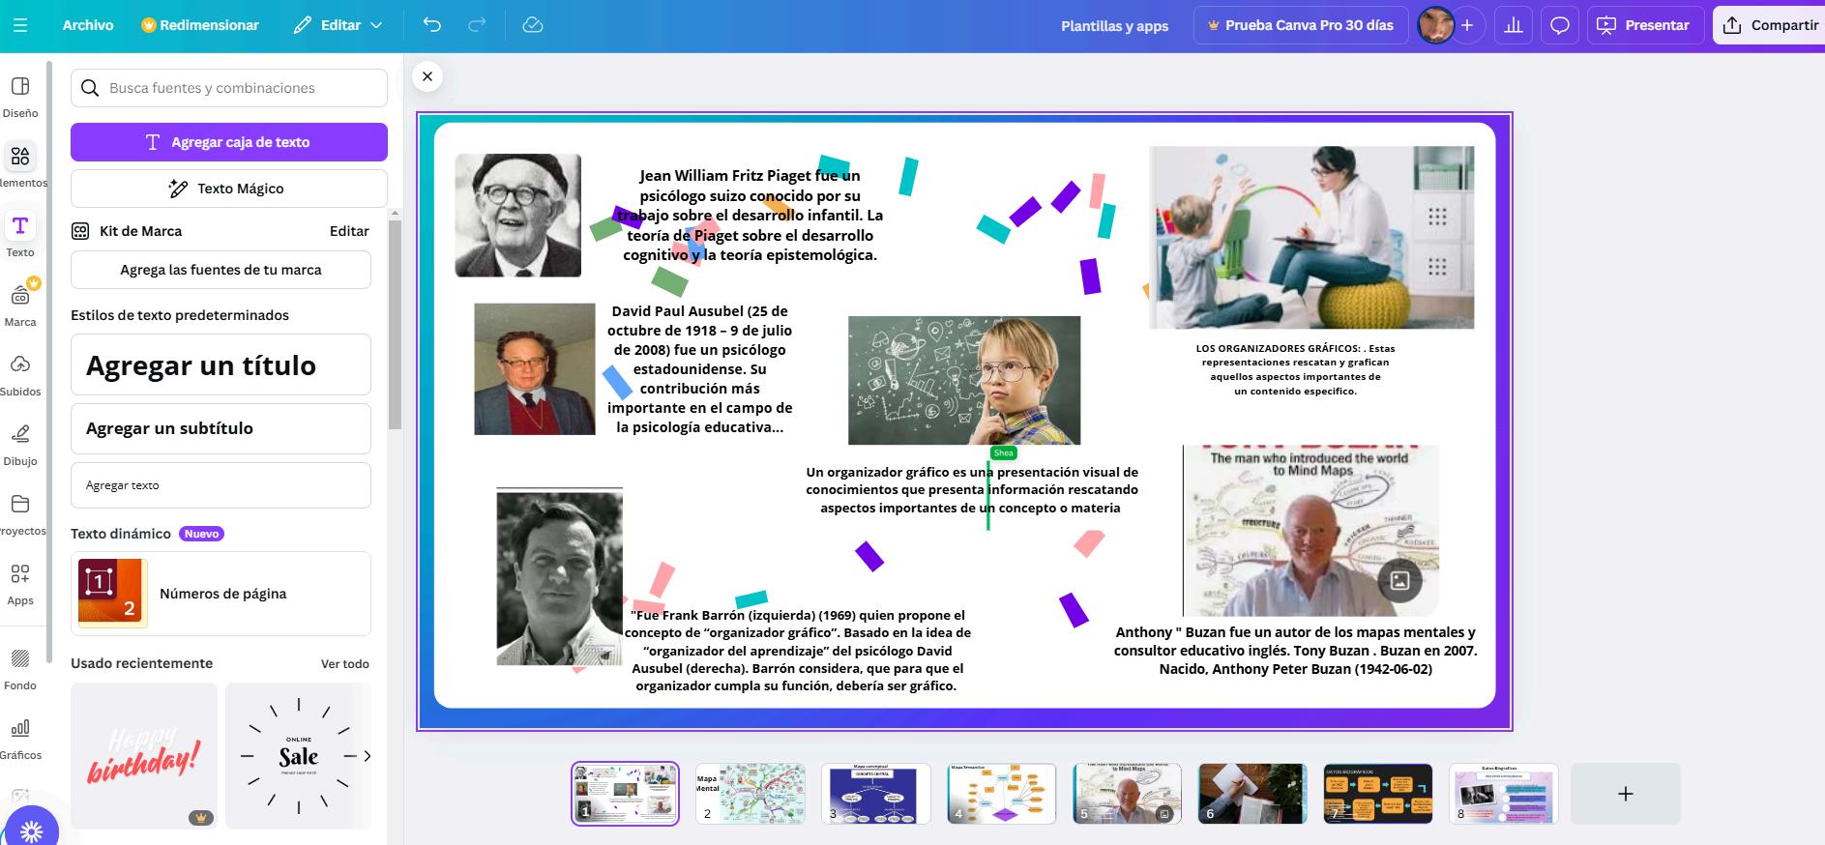Select the boy with chalkboard image
Viewport: 1825px width, 845px height.
pyautogui.click(x=964, y=380)
